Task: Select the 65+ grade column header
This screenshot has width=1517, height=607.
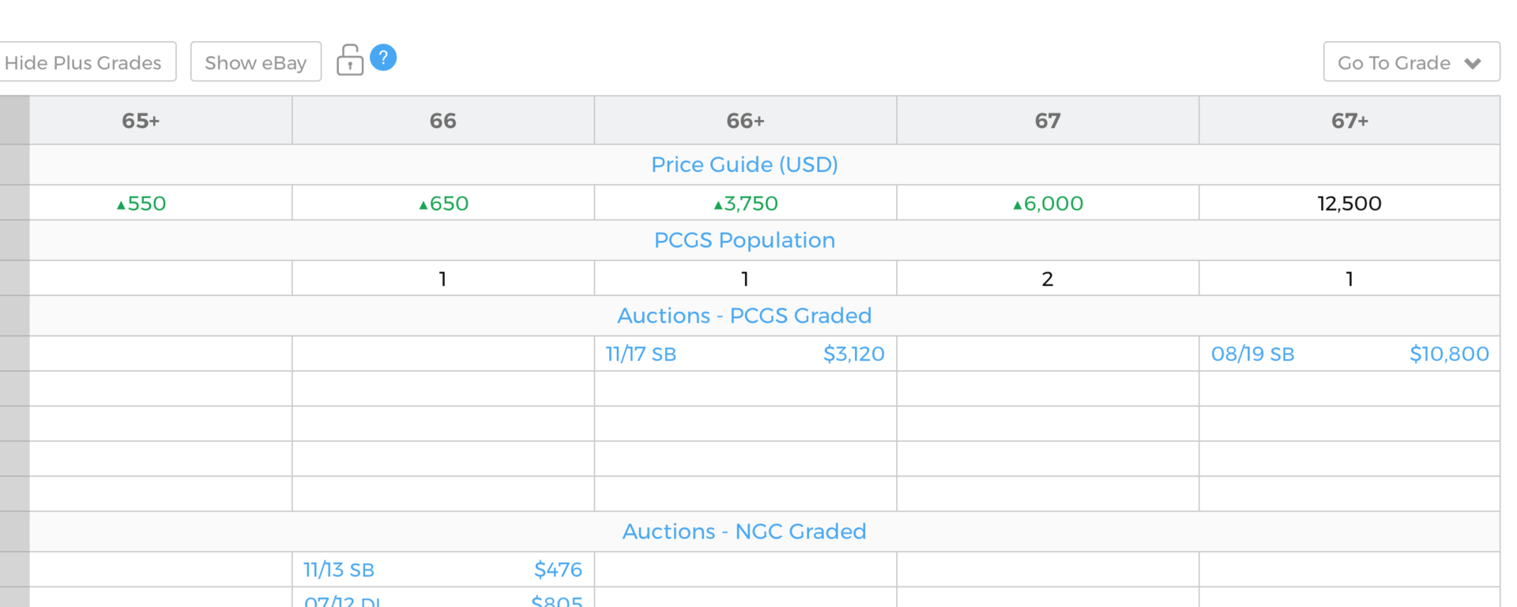Action: pos(141,121)
